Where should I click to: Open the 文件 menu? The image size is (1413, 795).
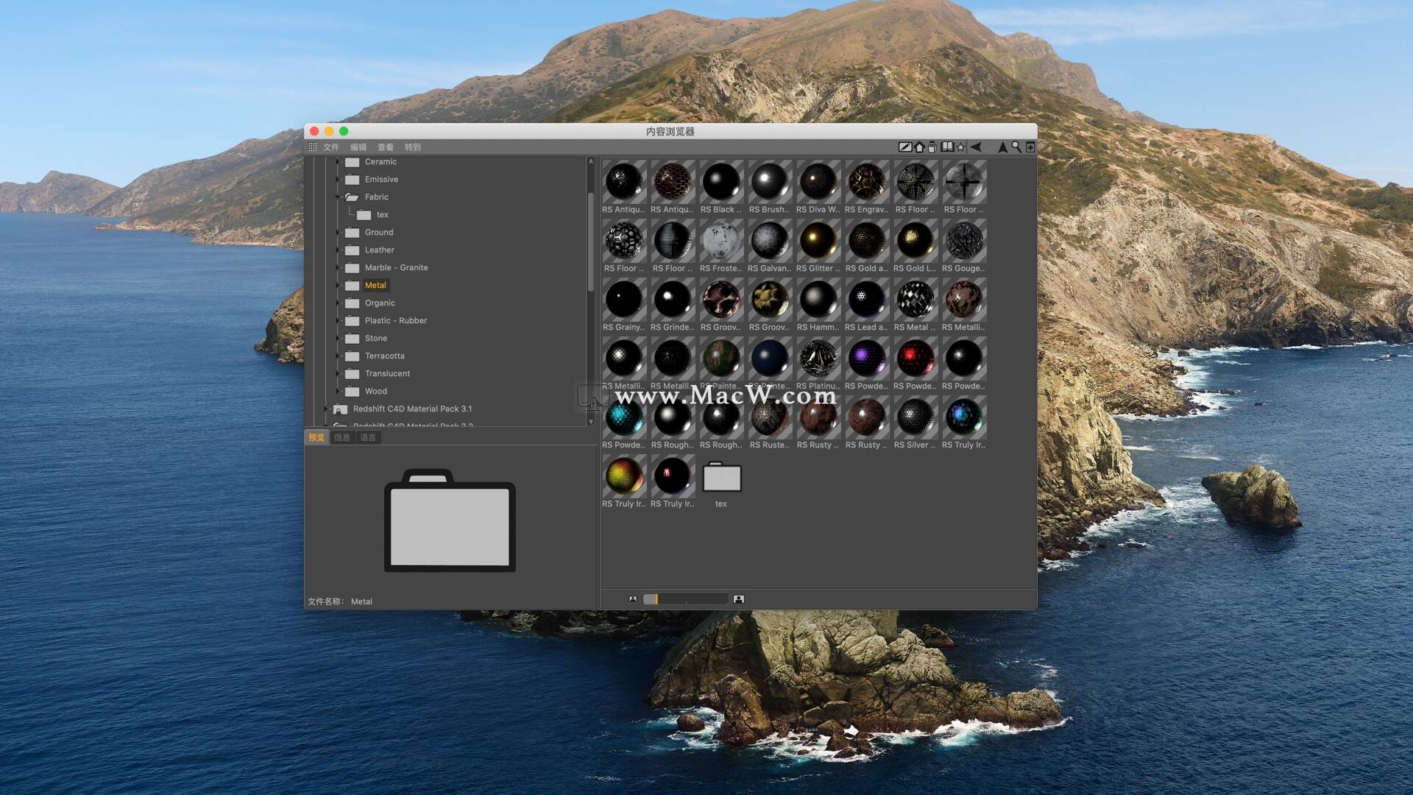331,146
